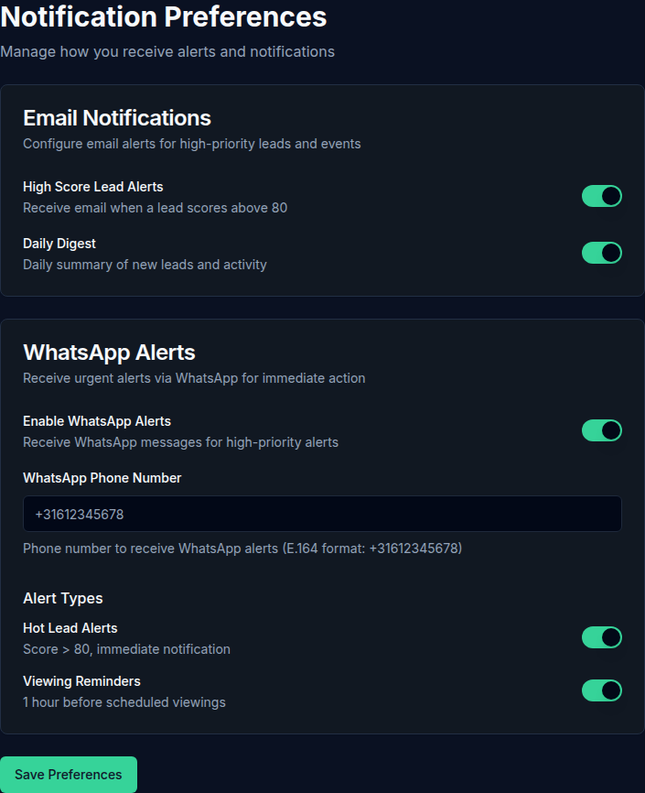The image size is (645, 793).
Task: Click the WhatsApp Phone Number field label
Action: click(102, 478)
